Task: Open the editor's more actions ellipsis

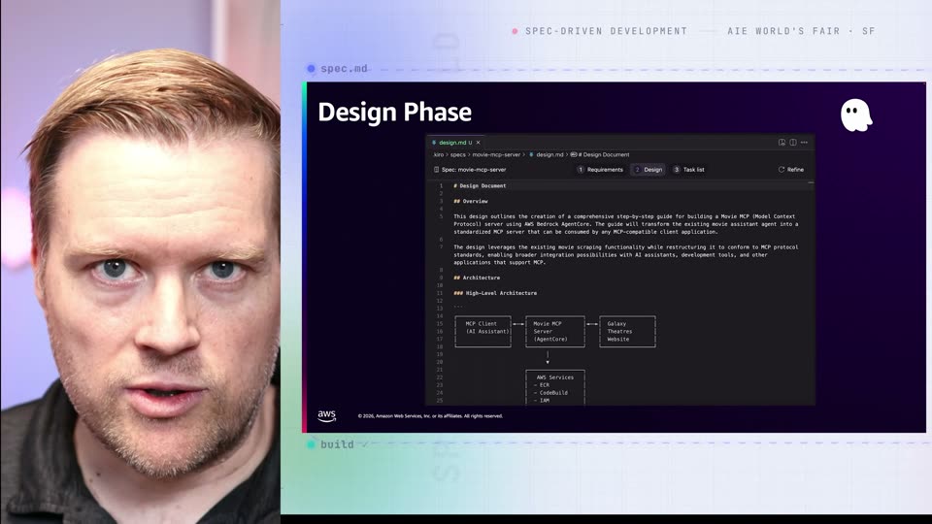Action: (x=804, y=143)
